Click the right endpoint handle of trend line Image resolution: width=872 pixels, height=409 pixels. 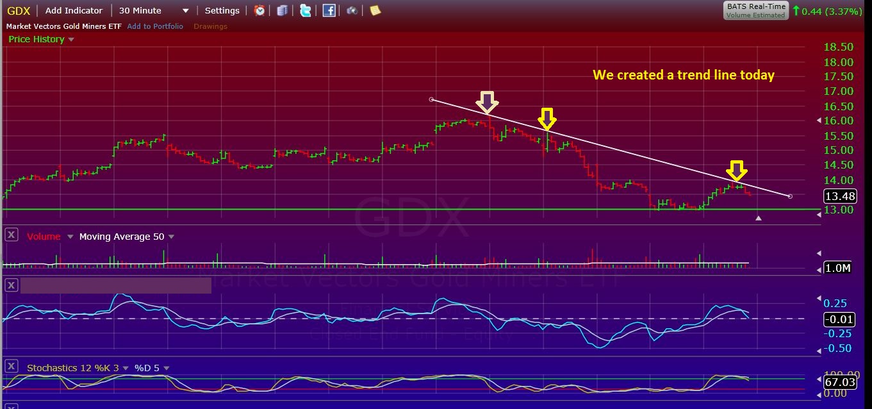pos(790,196)
